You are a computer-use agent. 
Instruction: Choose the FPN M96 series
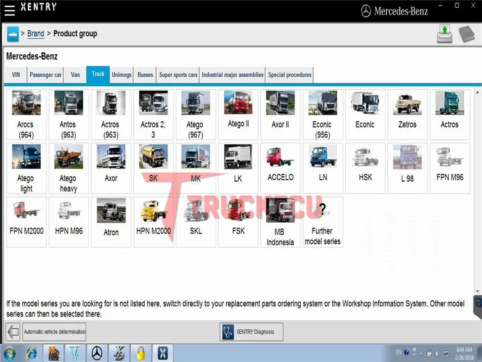point(449,168)
